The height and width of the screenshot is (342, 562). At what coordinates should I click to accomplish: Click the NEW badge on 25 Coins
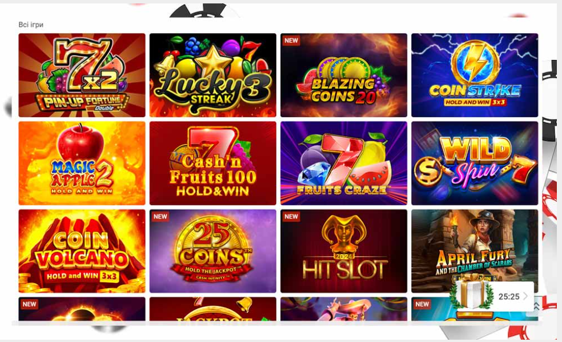160,216
